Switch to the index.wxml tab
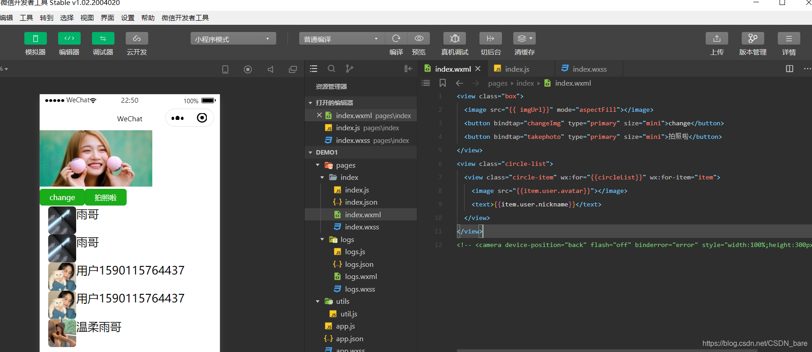The image size is (812, 352). [x=453, y=69]
